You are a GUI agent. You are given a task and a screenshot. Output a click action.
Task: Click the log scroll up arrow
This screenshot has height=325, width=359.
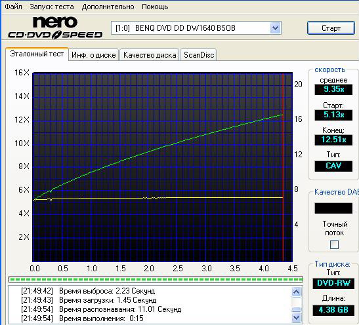[297, 292]
